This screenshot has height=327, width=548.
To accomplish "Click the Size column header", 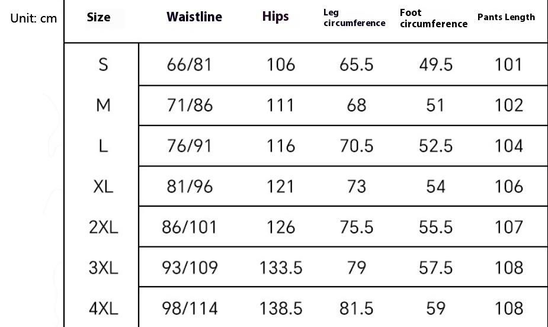I will (x=98, y=17).
